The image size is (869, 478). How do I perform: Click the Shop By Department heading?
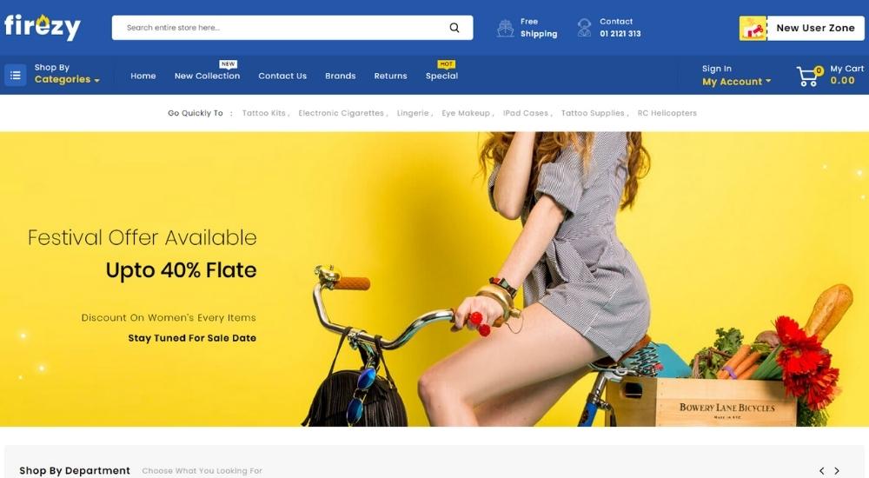click(x=75, y=471)
